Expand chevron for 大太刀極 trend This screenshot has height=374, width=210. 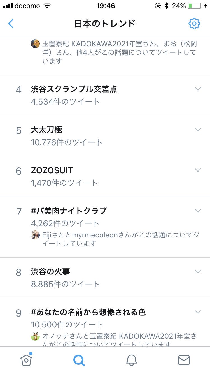198,130
